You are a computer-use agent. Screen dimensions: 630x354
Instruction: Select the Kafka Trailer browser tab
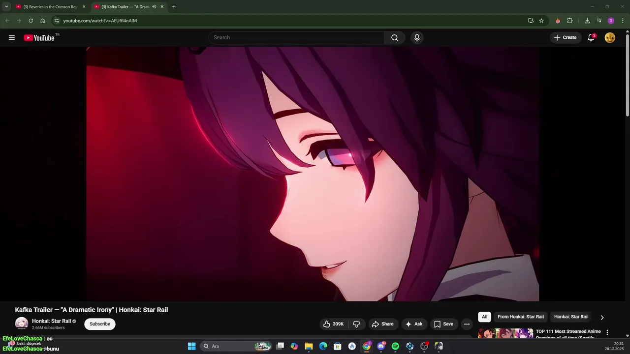pyautogui.click(x=129, y=7)
